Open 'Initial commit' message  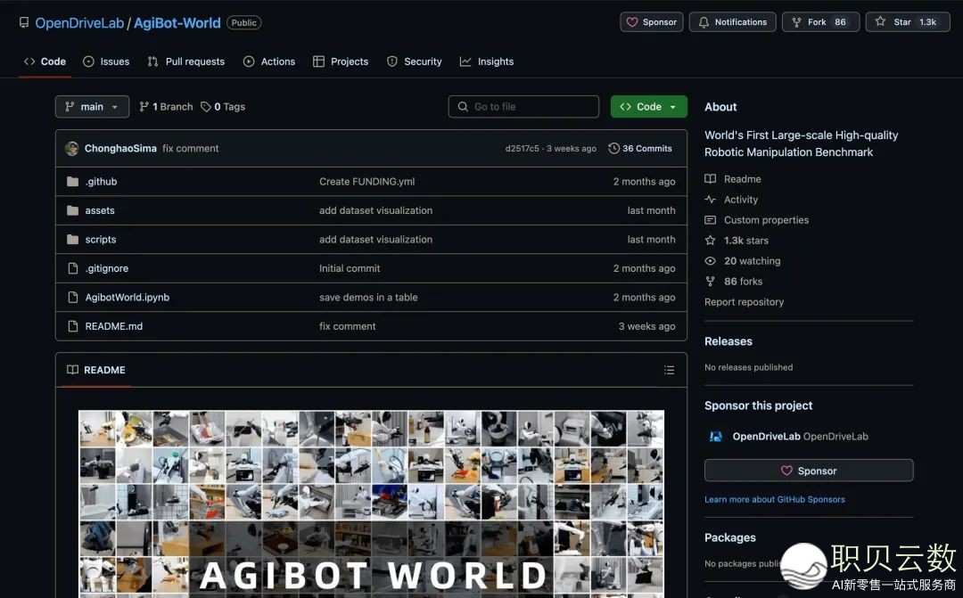click(x=350, y=268)
